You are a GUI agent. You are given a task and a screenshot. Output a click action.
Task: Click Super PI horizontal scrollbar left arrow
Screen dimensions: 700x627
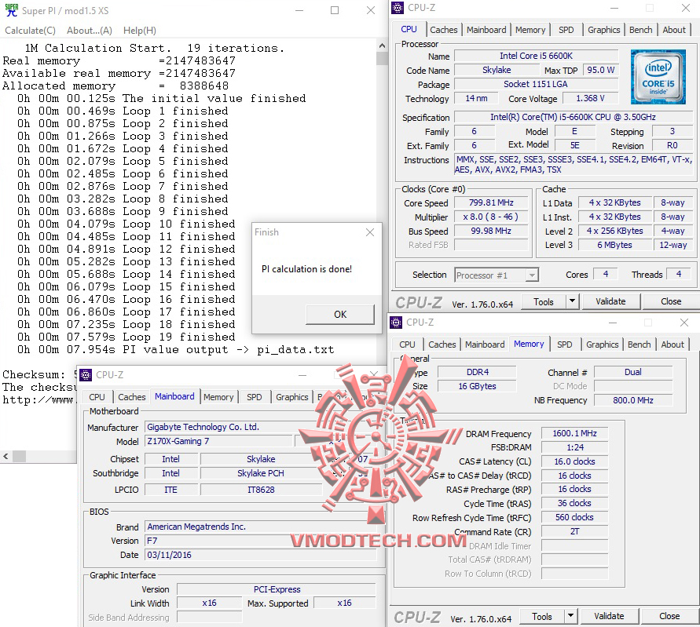click(5, 456)
